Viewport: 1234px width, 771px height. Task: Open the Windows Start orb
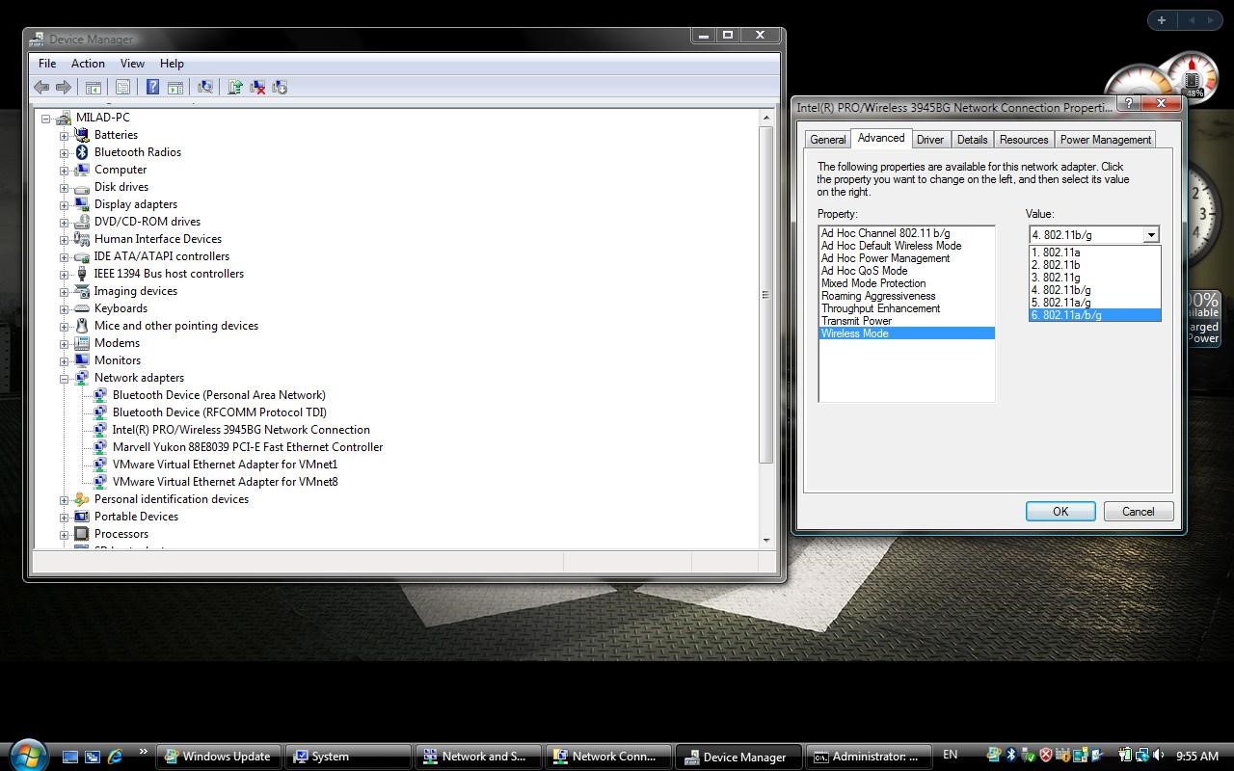[x=27, y=754]
